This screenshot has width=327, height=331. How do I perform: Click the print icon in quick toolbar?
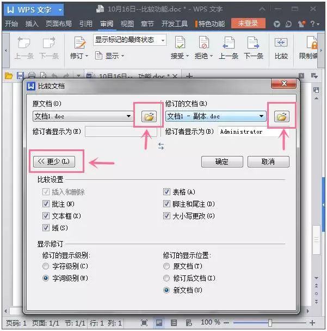point(32,76)
